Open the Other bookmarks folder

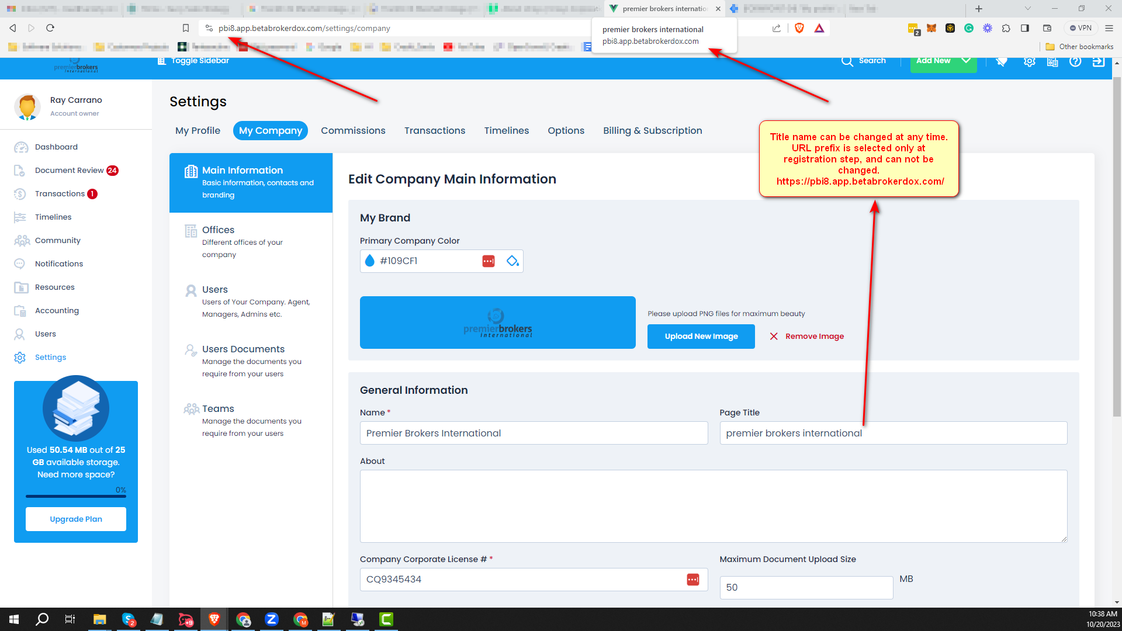click(1079, 47)
